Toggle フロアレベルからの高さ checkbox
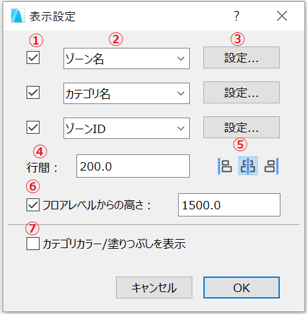Viewport: 307px width, 314px height. (x=33, y=205)
